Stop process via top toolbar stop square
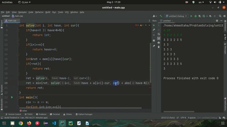The width and height of the screenshot is (227, 127). [x=215, y=16]
